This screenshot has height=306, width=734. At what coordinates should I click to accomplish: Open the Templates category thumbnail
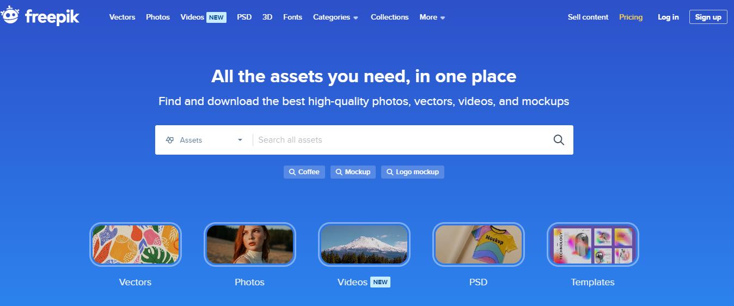(x=593, y=244)
